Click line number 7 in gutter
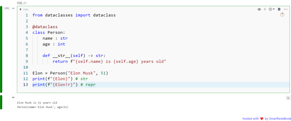Image resolution: width=291 pixels, height=121 pixels. point(27,50)
